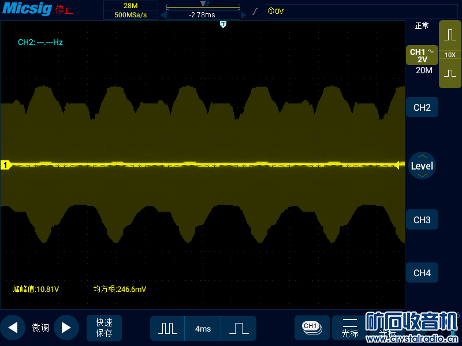Tap the 快速保存 quick save button
The image size is (462, 346).
click(x=104, y=328)
